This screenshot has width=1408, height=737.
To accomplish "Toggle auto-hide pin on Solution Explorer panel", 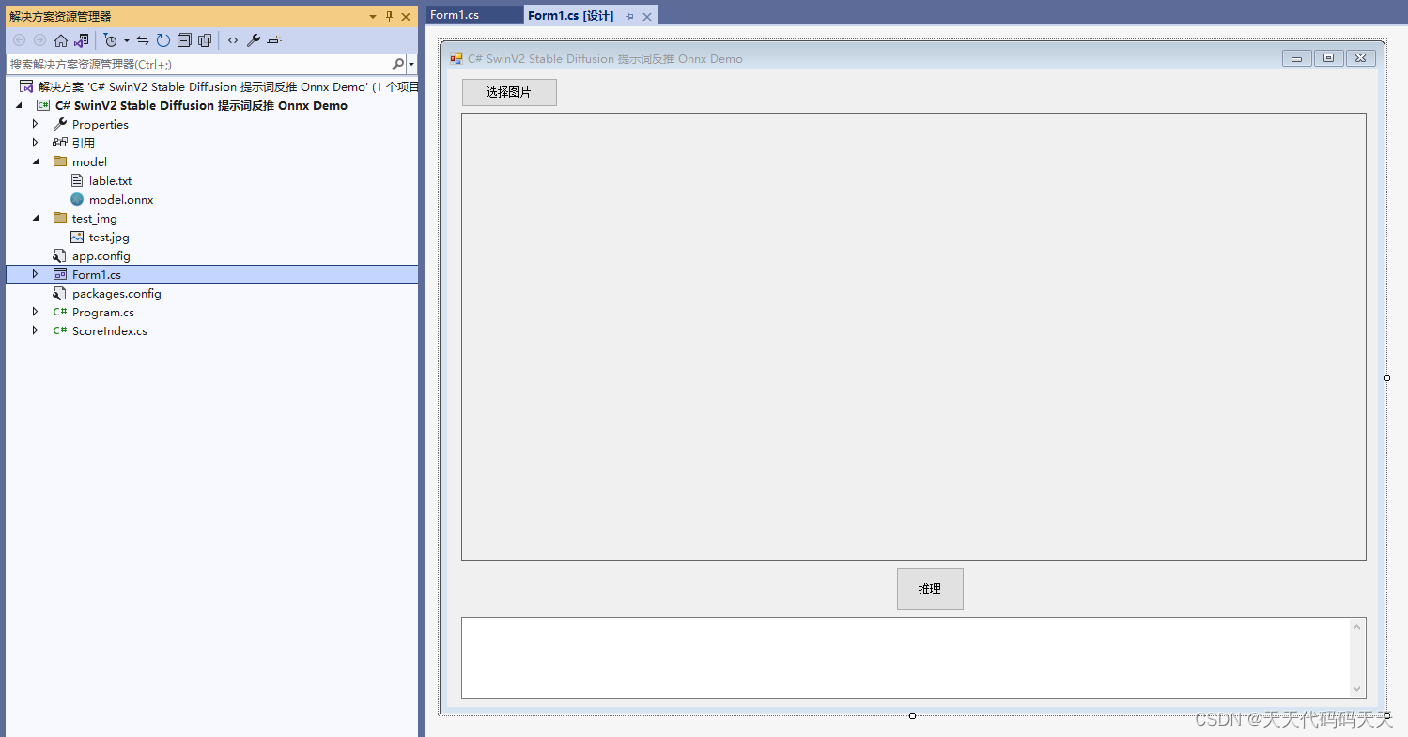I will pos(388,16).
